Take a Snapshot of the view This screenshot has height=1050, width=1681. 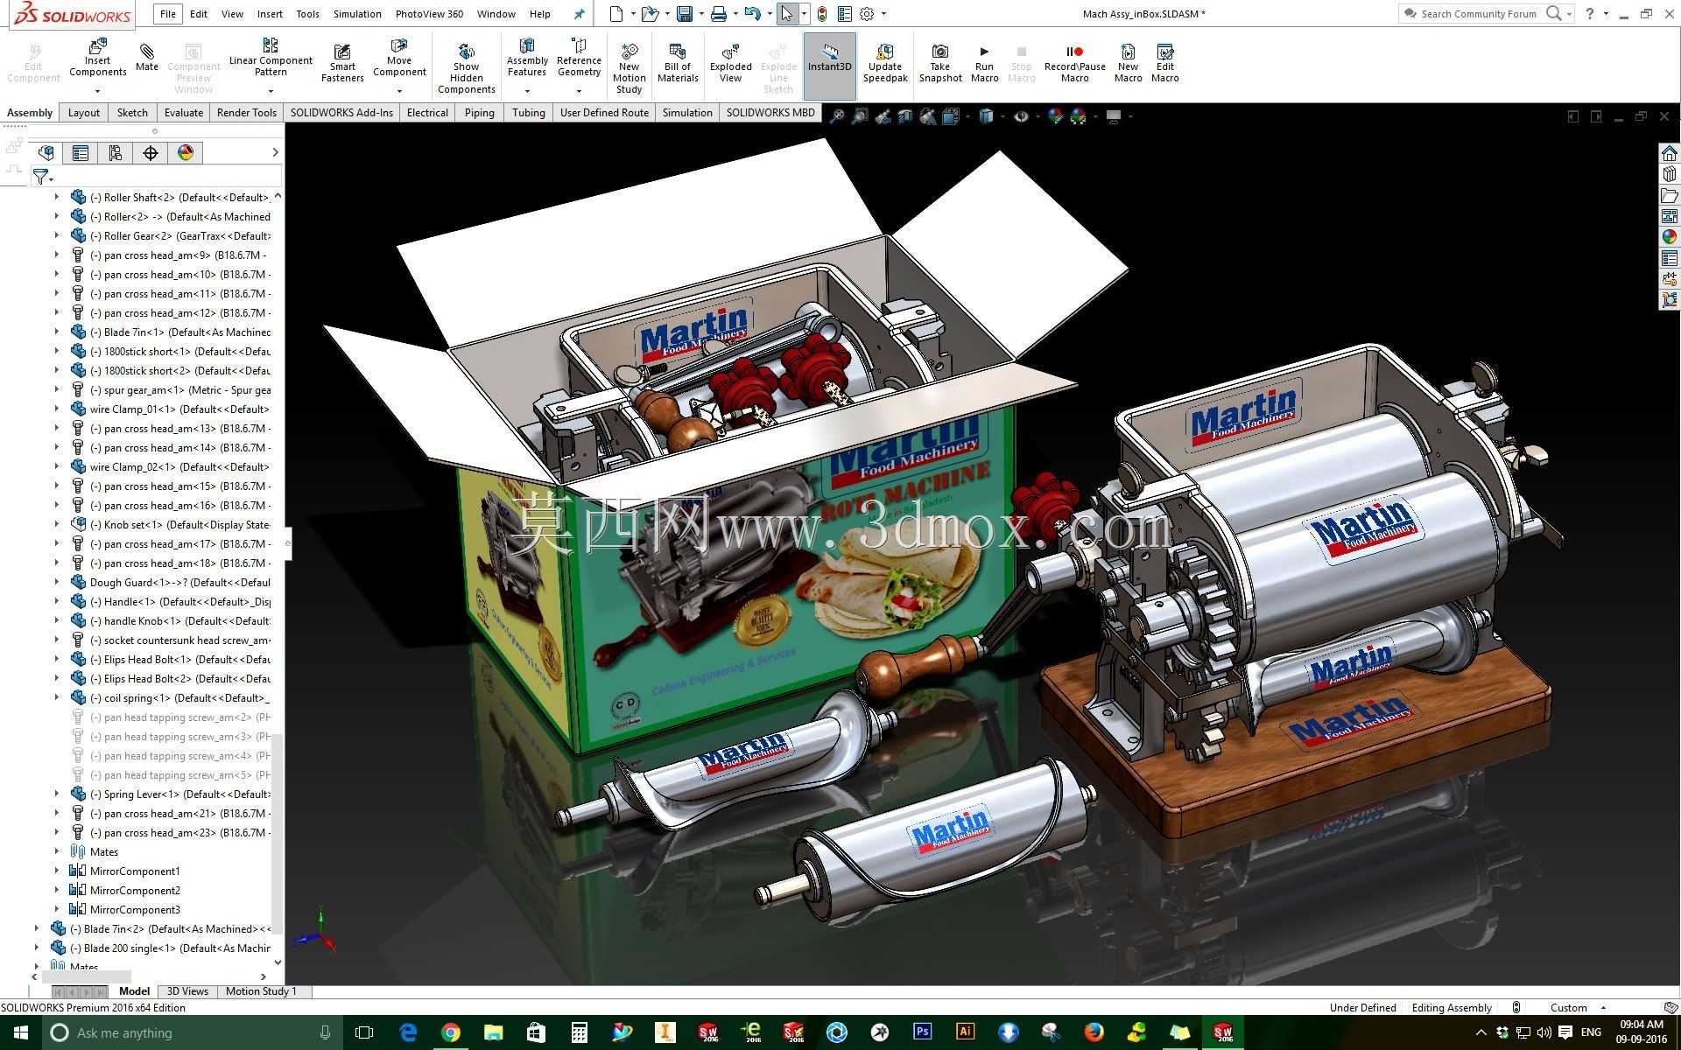(x=940, y=63)
